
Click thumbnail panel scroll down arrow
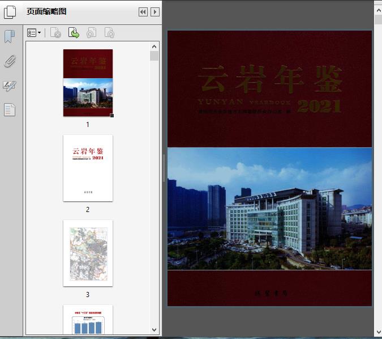click(x=154, y=330)
